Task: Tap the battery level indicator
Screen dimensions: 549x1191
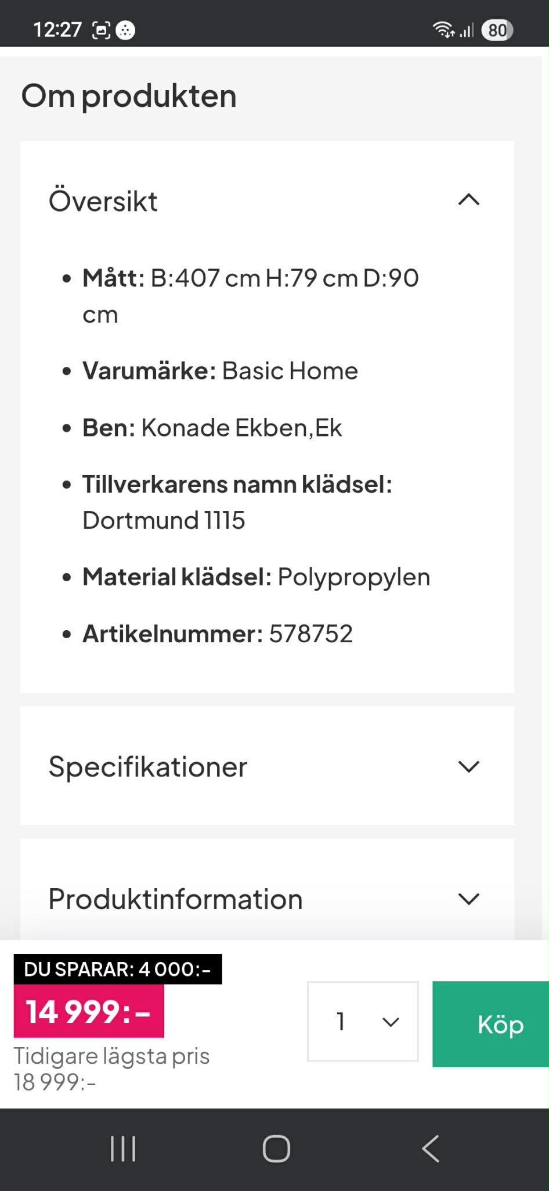Action: pos(497,30)
